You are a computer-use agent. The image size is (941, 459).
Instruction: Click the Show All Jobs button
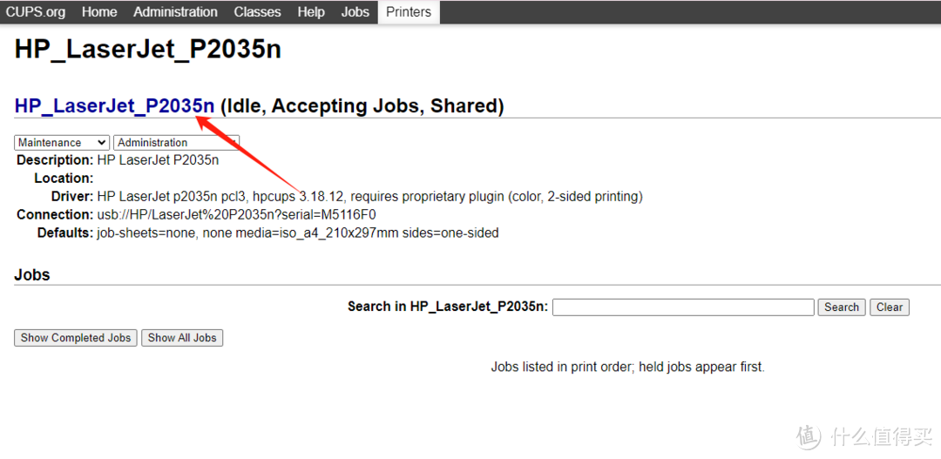click(182, 338)
